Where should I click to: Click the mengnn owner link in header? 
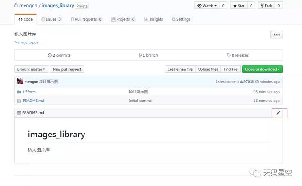point(28,5)
